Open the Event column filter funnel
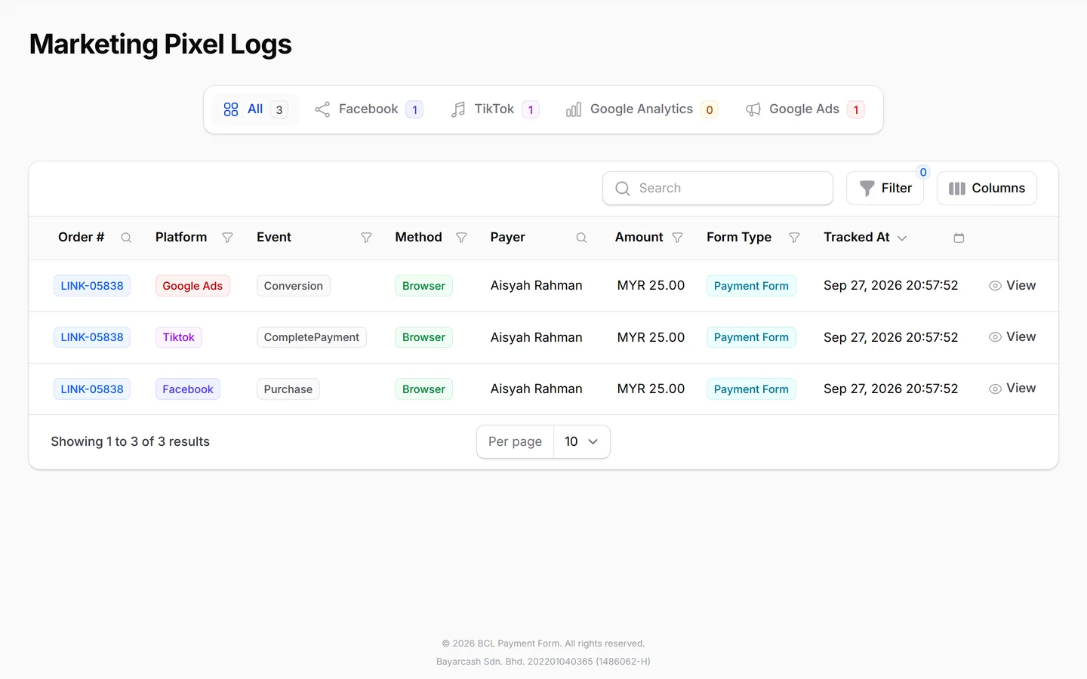 click(x=366, y=238)
